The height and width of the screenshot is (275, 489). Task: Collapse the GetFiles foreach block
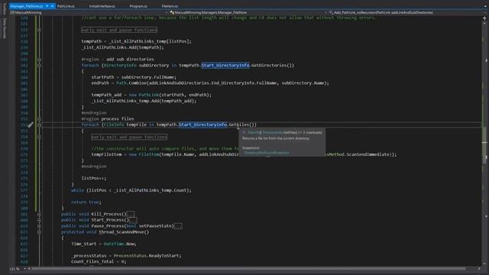pyautogui.click(x=39, y=125)
